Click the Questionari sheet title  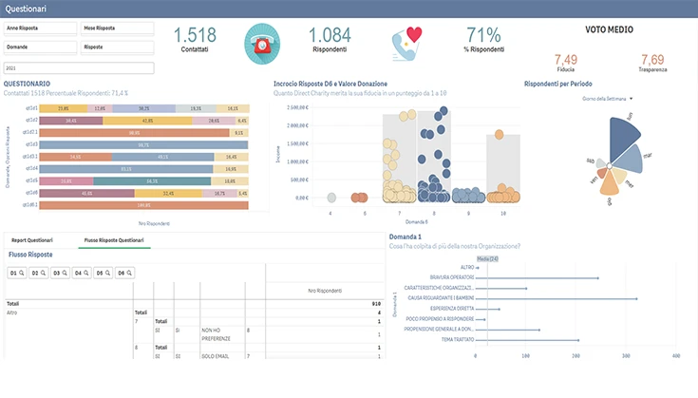click(x=26, y=9)
